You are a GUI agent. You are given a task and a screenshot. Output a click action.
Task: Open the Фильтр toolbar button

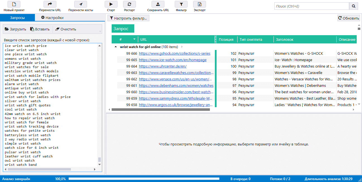pos(181,7)
